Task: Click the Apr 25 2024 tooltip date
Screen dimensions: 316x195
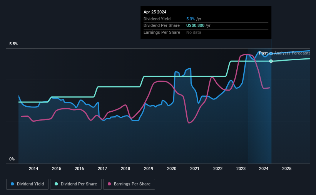Action: pos(155,12)
